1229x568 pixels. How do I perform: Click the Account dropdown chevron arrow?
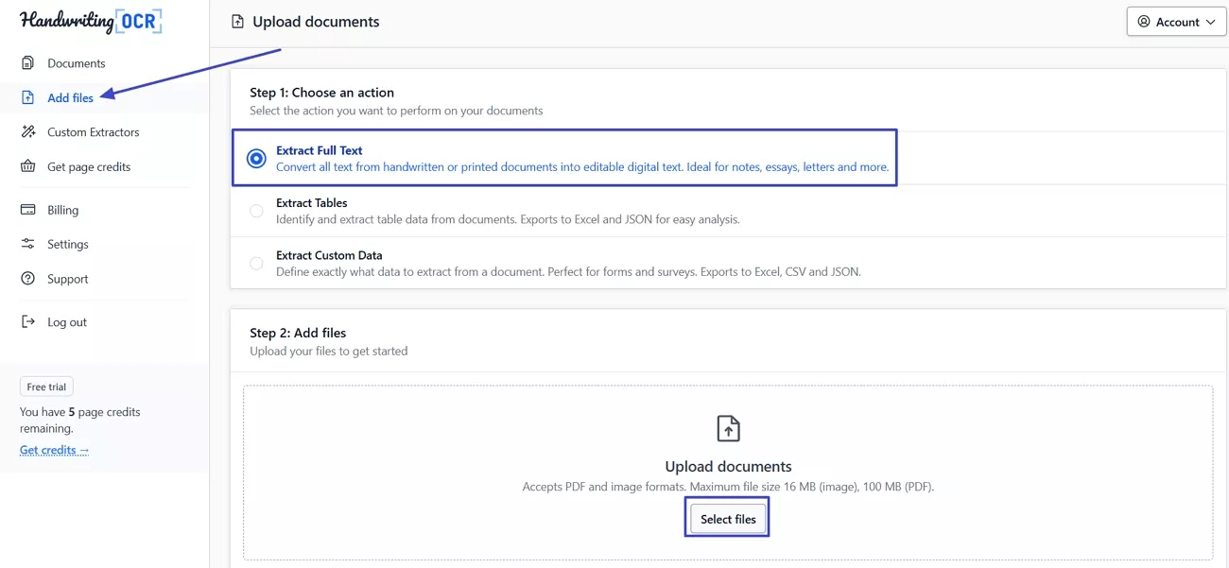(x=1211, y=22)
